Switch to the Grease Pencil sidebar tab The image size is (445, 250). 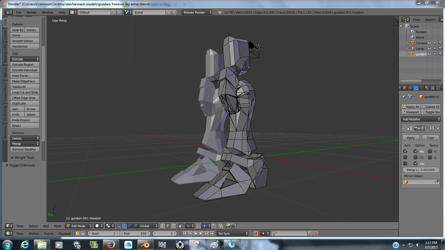pos(5,92)
